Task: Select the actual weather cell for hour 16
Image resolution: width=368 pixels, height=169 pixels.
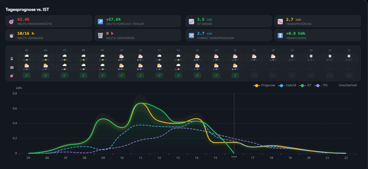Action: point(235,67)
